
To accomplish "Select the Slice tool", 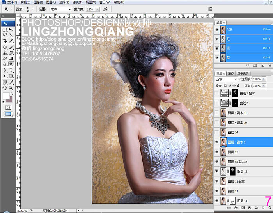I will 11,41.
